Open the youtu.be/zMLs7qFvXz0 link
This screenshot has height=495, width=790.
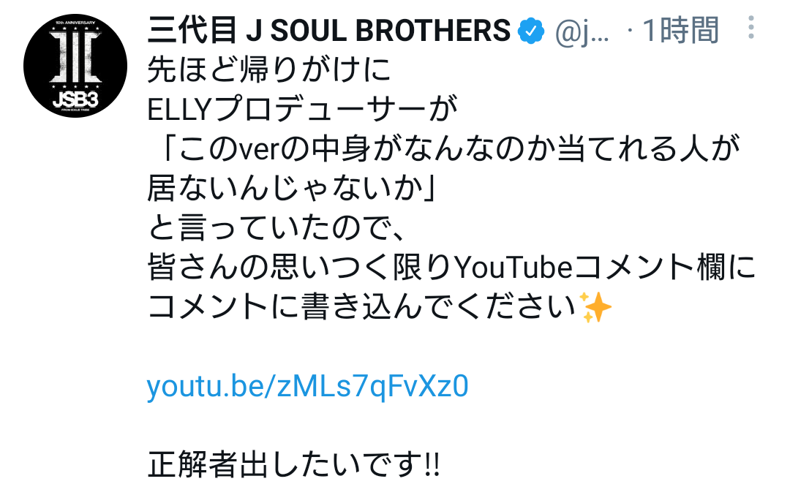[x=307, y=386]
